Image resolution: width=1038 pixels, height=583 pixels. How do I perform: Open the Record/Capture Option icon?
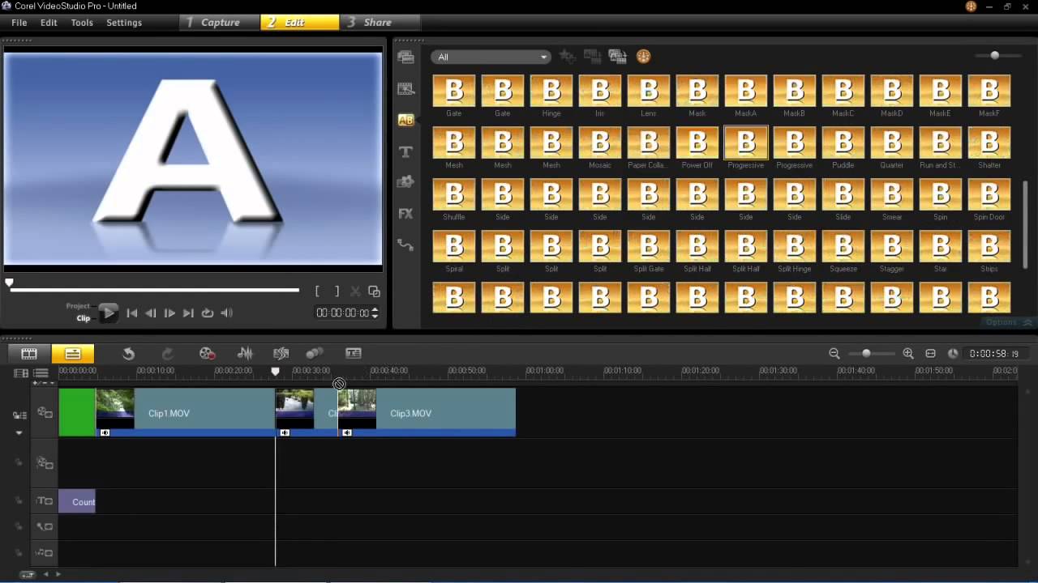pos(208,353)
